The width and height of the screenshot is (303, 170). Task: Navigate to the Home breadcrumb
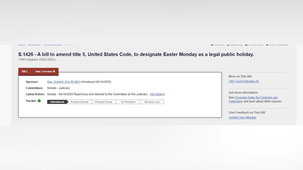click(22, 44)
